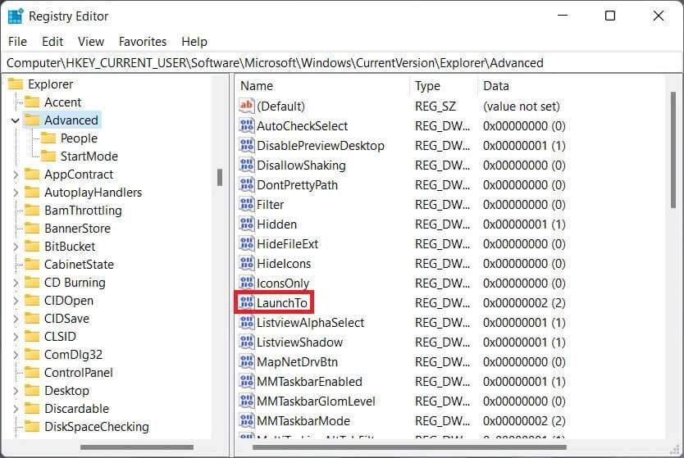The height and width of the screenshot is (458, 684).
Task: Expand the ComDlg32 key
Action: 16,354
